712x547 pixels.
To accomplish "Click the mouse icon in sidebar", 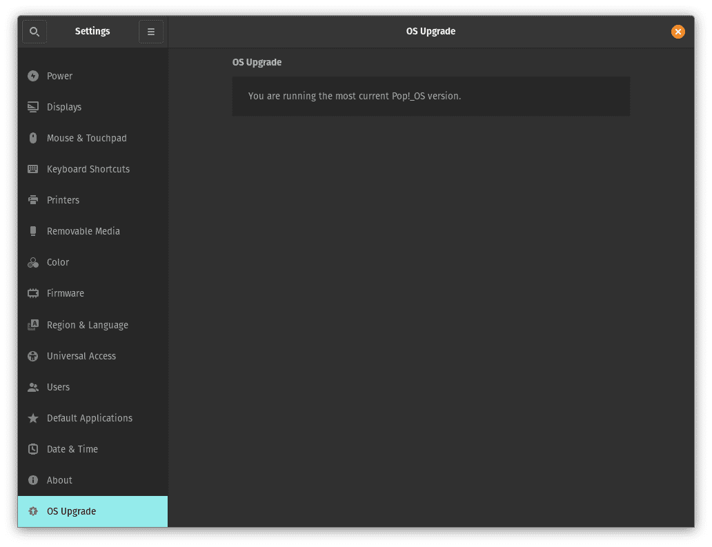I will 33,138.
